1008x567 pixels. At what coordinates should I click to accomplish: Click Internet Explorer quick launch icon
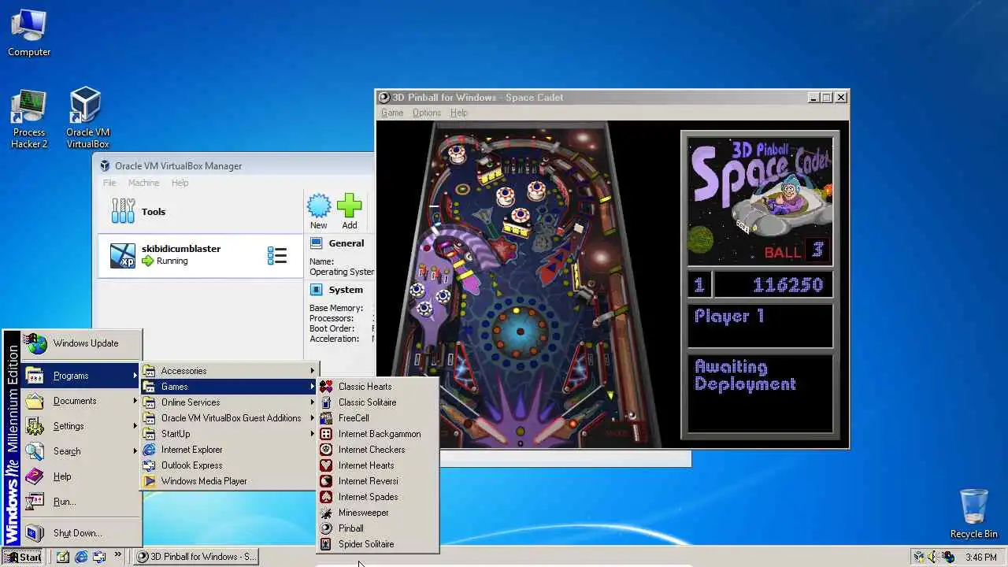click(x=81, y=557)
